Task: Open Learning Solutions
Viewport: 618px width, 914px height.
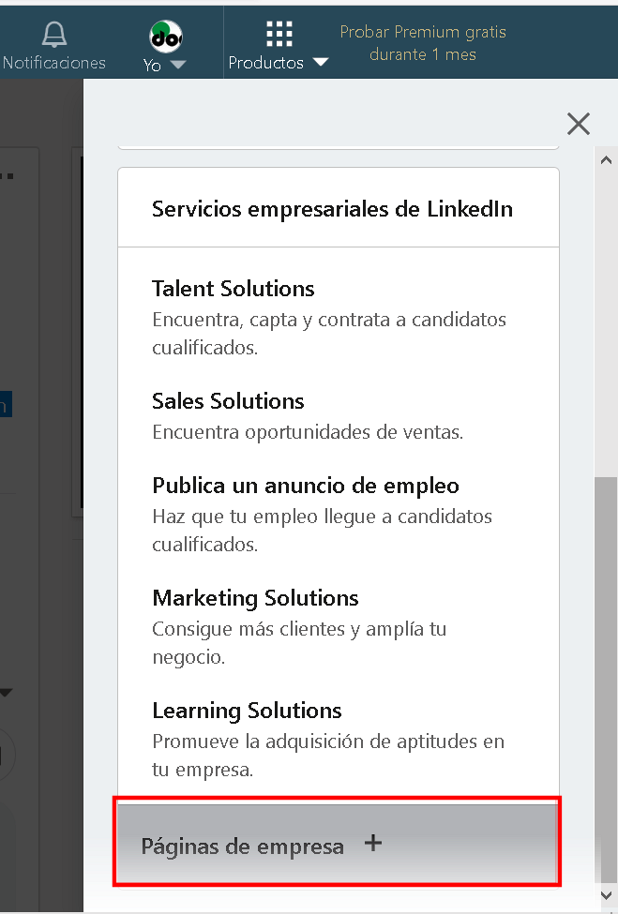Action: 247,711
